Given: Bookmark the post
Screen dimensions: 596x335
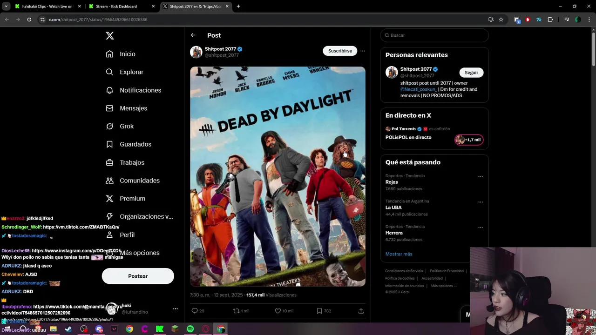Looking at the screenshot, I should (x=319, y=311).
